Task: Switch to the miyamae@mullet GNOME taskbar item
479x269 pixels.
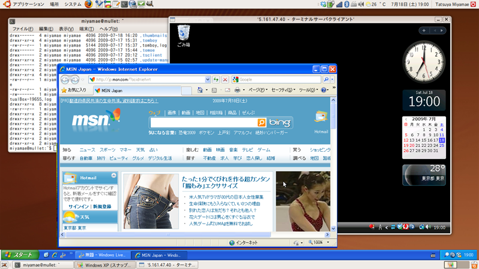Action: pos(42,265)
